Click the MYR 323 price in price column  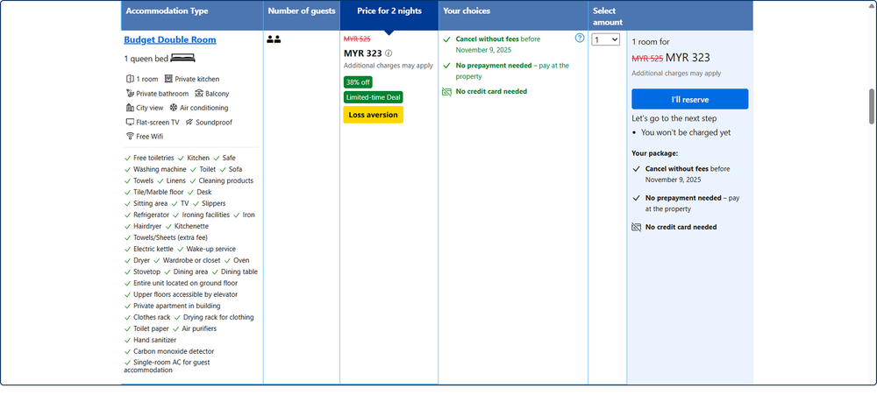point(362,53)
